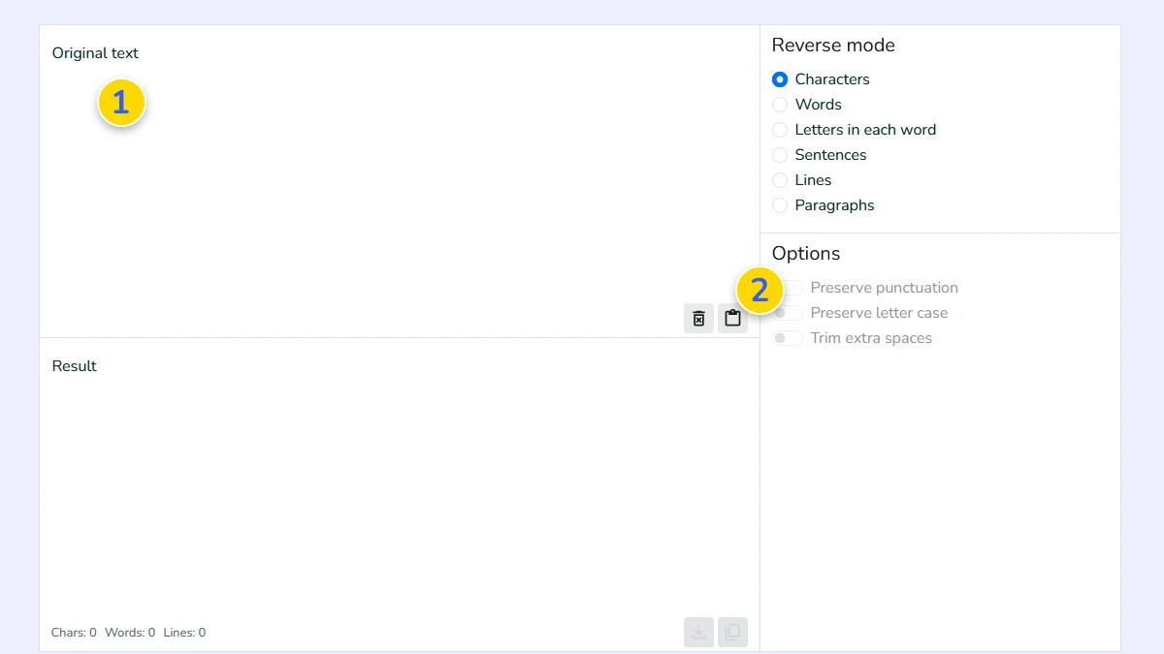Clear the Original text area
Screen dimensions: 1164x654
[x=698, y=318]
